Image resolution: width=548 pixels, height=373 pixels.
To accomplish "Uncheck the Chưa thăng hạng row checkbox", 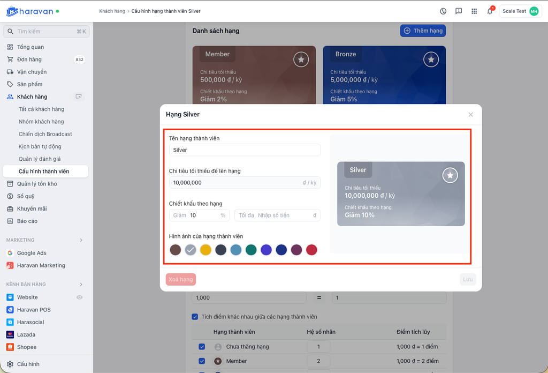I will pyautogui.click(x=202, y=347).
